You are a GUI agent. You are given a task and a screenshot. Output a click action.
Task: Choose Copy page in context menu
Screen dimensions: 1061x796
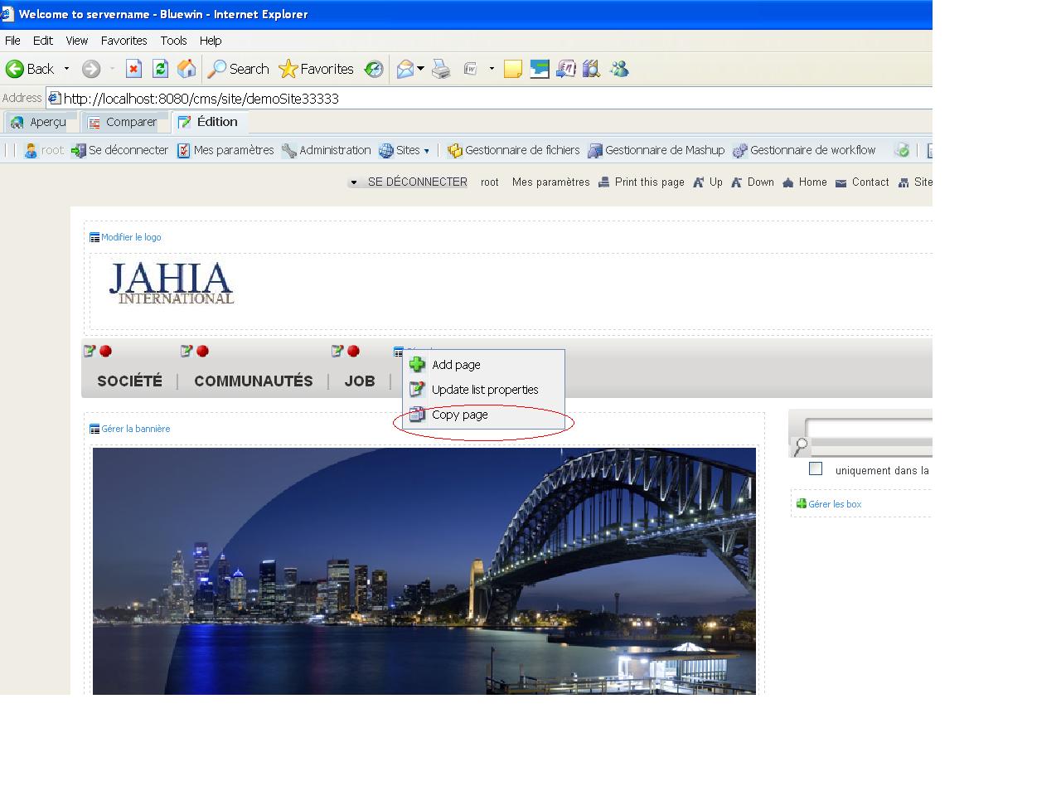click(x=483, y=415)
